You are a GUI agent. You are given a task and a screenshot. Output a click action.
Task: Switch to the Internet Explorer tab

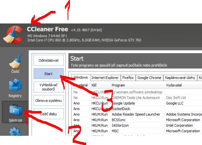pyautogui.click(x=105, y=78)
